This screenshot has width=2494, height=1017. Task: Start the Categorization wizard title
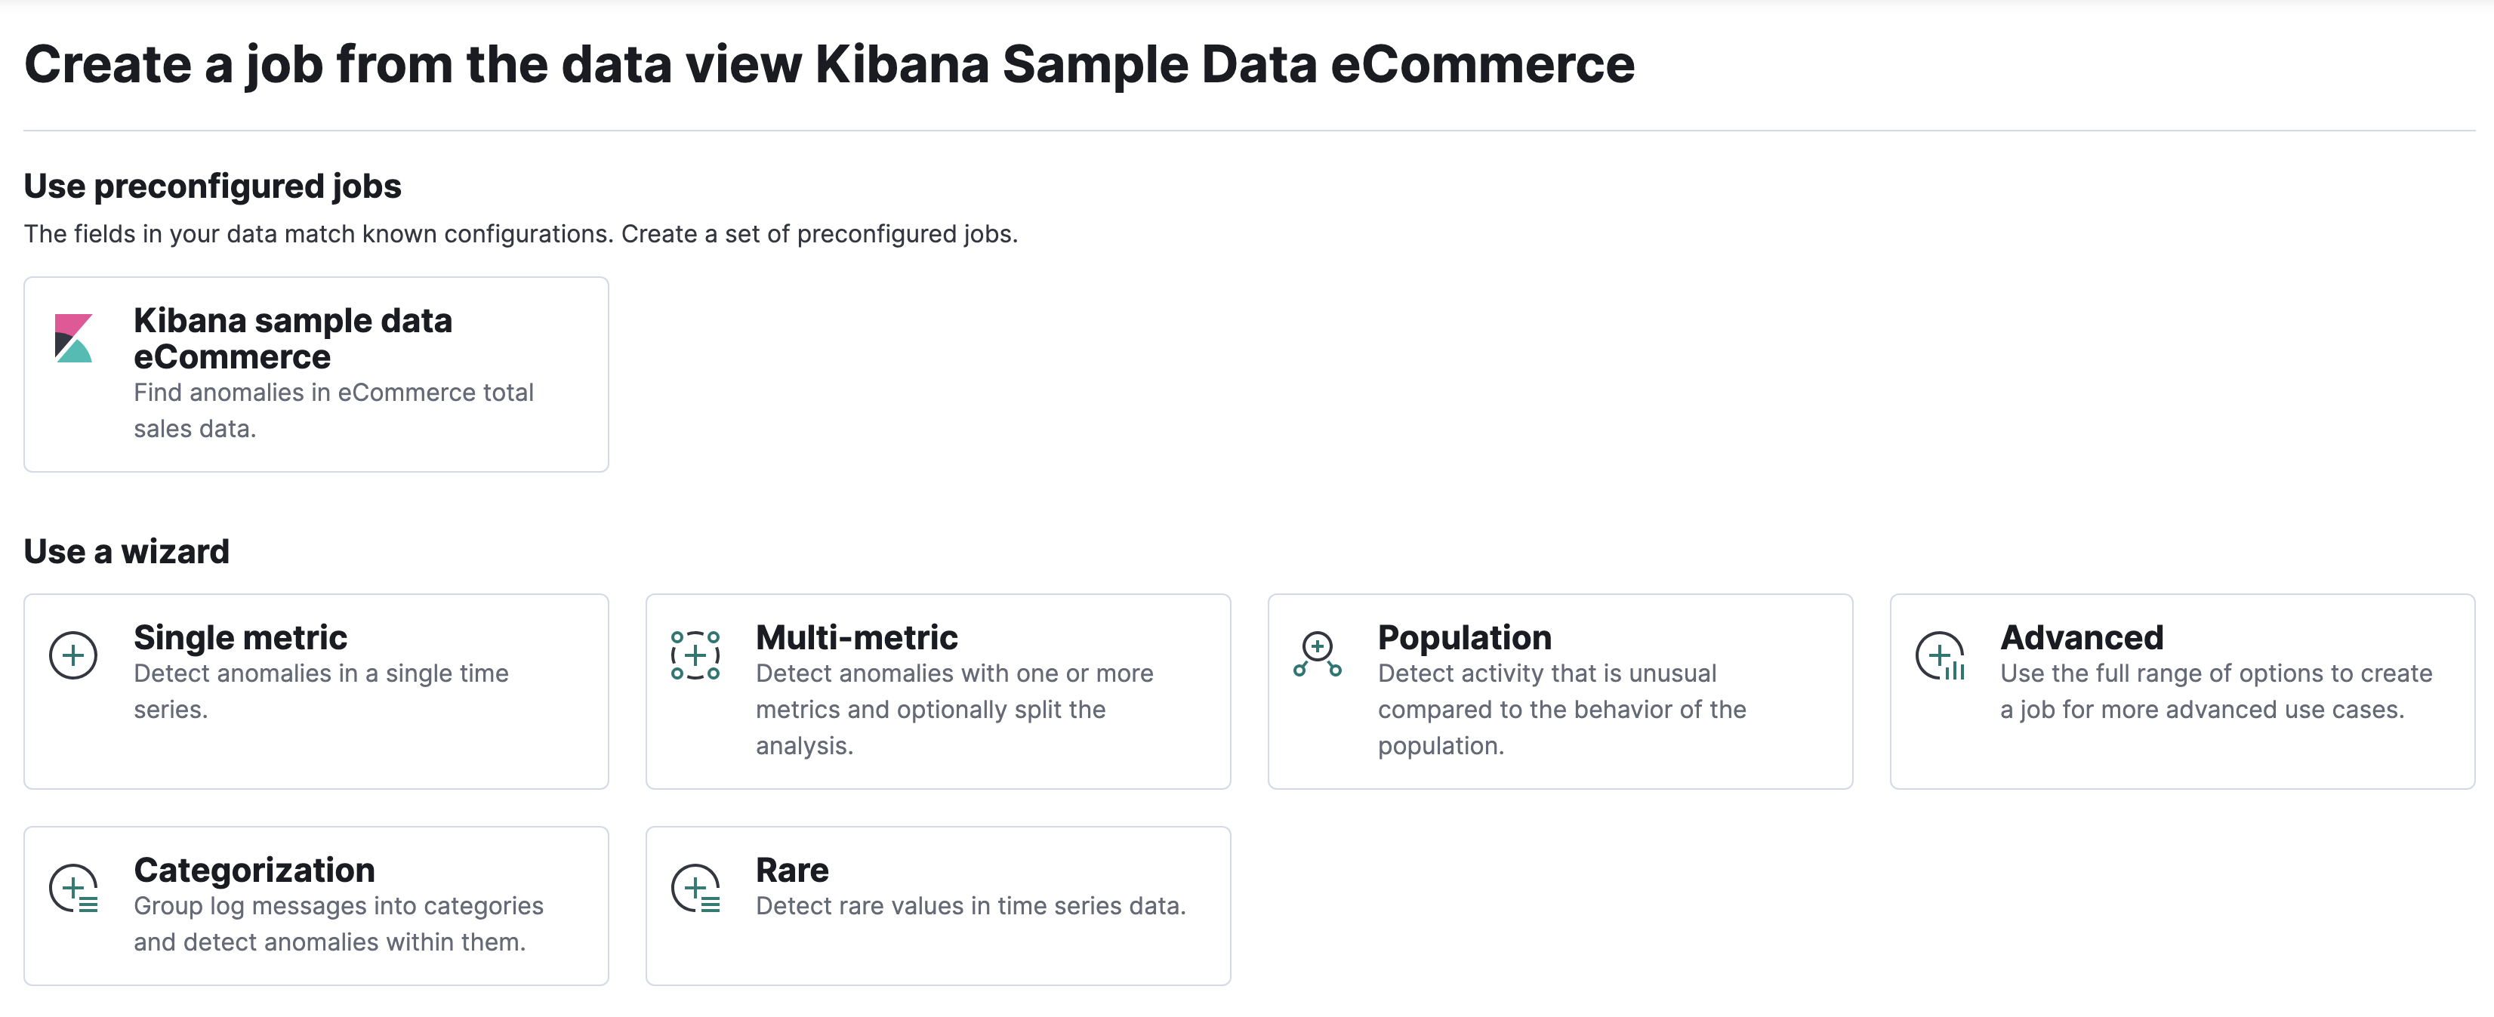pos(254,870)
